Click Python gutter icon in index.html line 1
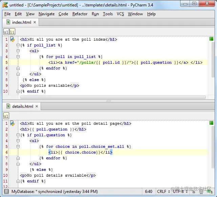Image resolution: width=217 pixels, height=197 pixels. pos(13,39)
